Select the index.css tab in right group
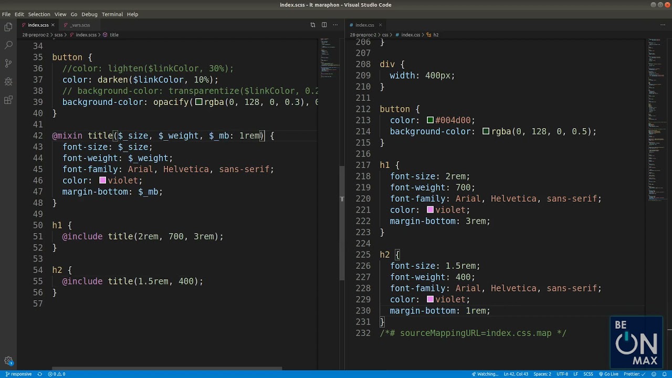Image resolution: width=672 pixels, height=378 pixels. coord(364,25)
